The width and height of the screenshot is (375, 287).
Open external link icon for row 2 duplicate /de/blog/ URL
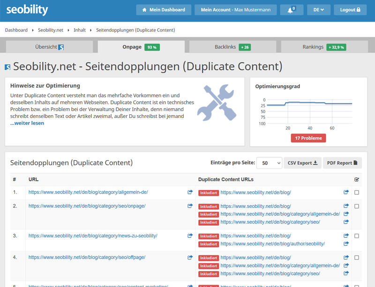[x=346, y=206]
